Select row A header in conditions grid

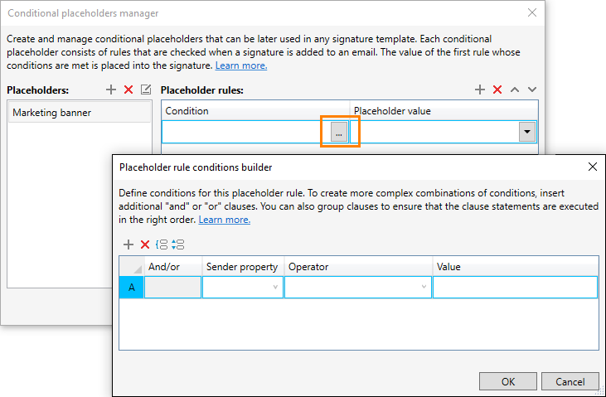132,288
